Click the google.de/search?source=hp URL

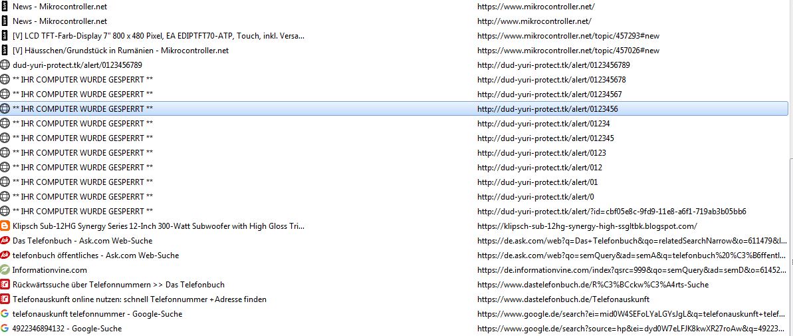pos(632,329)
